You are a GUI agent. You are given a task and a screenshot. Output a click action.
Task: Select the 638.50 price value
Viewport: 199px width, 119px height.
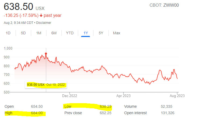click(19, 6)
